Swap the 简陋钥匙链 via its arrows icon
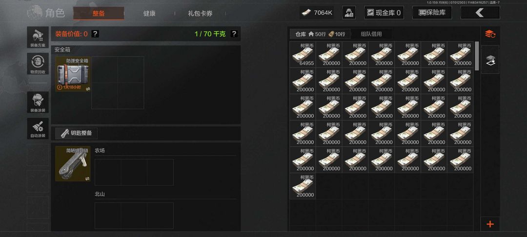527x237 pixels. click(87, 178)
